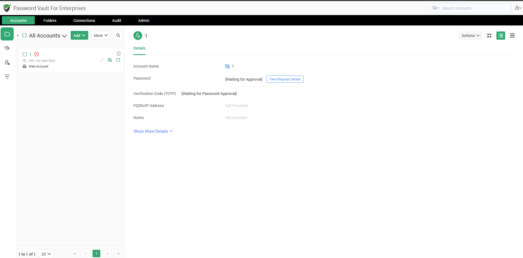
Task: Click the URL not specified text
Action: click(x=42, y=60)
